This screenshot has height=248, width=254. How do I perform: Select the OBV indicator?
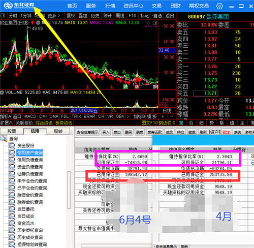120,116
